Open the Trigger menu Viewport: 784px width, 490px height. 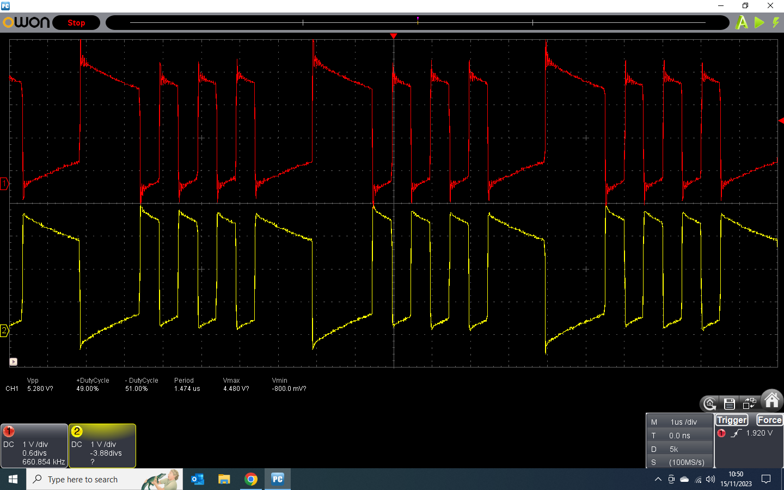tap(732, 420)
